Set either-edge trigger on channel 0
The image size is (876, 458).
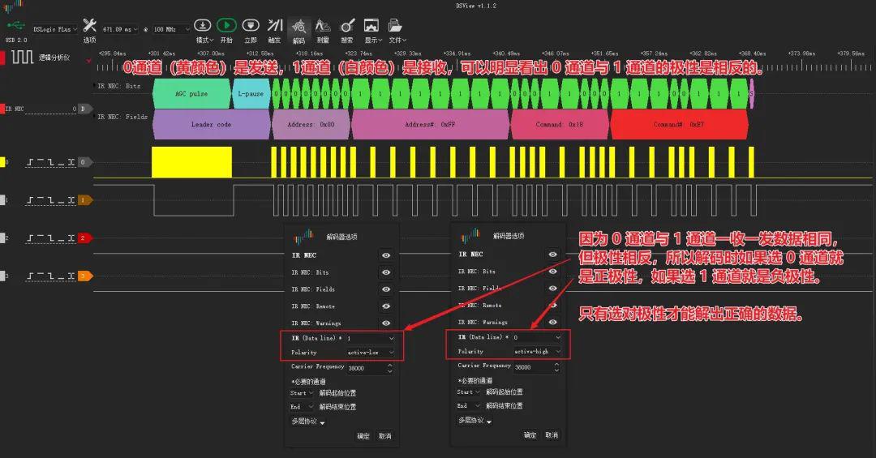(x=71, y=162)
